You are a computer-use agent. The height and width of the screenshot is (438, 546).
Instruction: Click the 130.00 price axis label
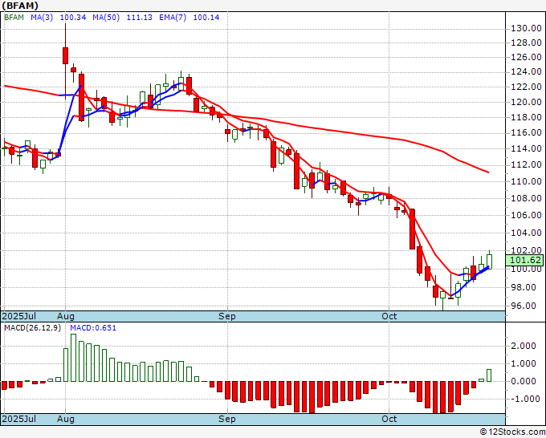coord(526,28)
